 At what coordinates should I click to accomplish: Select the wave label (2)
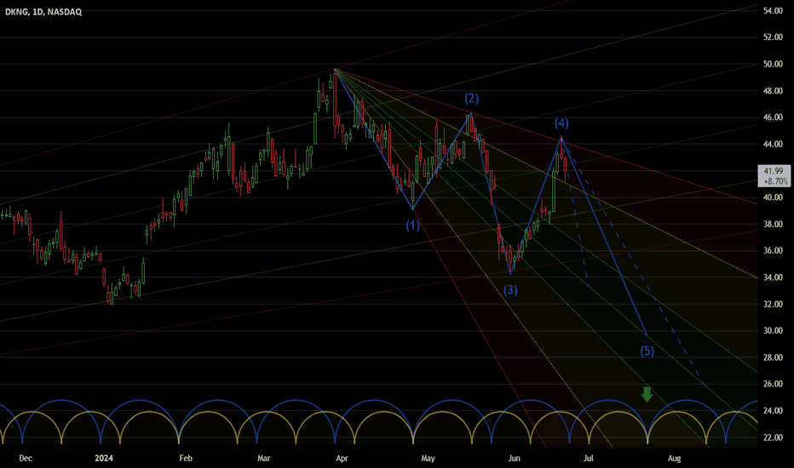point(471,98)
